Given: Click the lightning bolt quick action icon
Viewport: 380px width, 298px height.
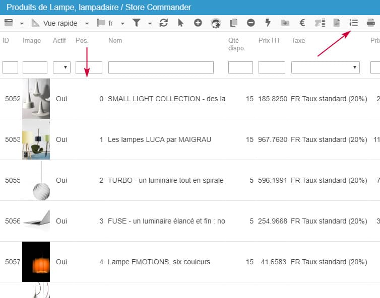Looking at the screenshot, I should [268, 23].
